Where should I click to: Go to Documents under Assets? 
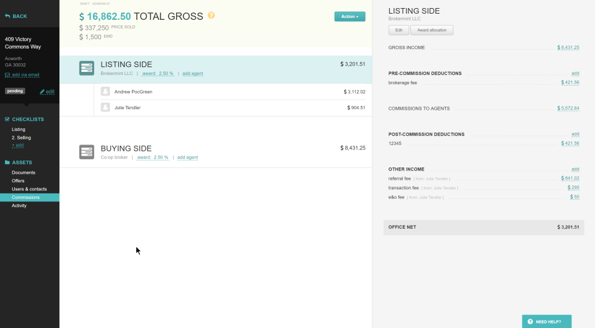(24, 172)
